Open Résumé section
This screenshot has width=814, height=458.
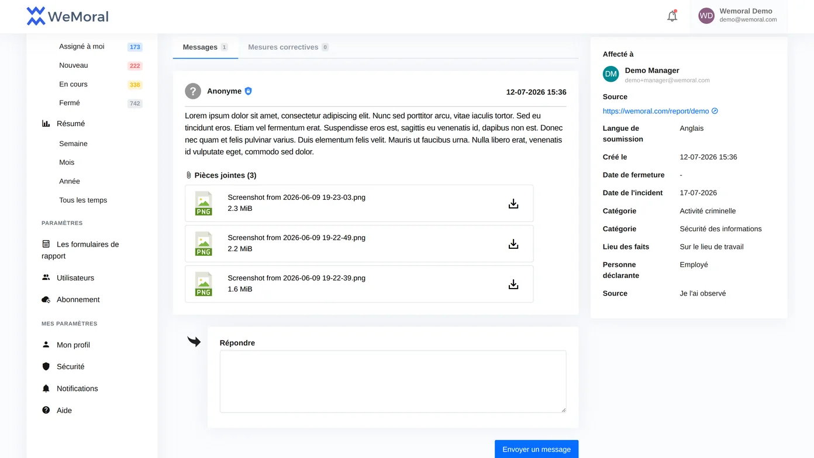pyautogui.click(x=71, y=123)
